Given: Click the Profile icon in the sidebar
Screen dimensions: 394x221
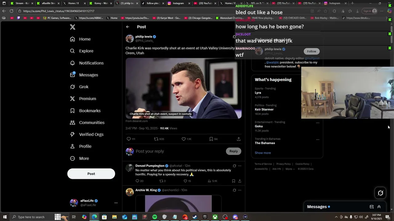Looking at the screenshot, I should click(72, 146).
